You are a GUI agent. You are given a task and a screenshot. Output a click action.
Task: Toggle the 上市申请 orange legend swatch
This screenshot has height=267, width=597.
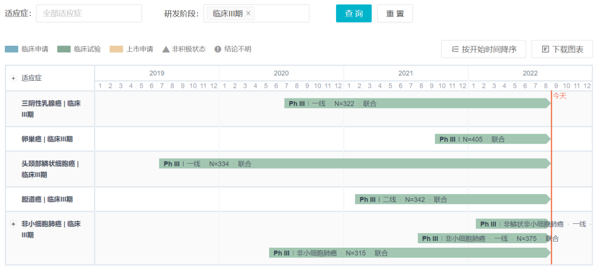coord(117,49)
